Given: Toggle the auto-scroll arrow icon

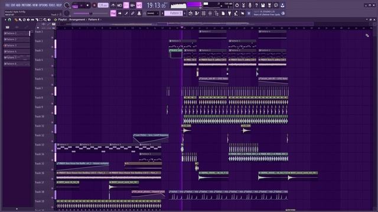Looking at the screenshot, I should (x=120, y=13).
